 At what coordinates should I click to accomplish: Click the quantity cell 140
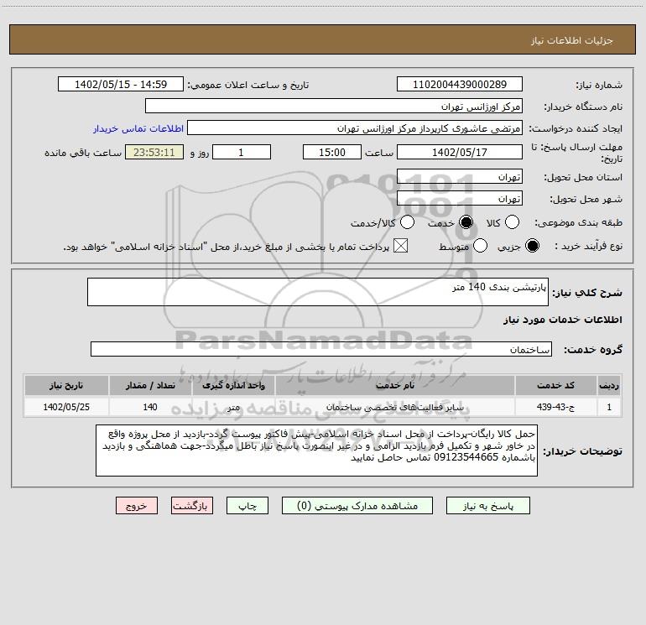click(150, 407)
